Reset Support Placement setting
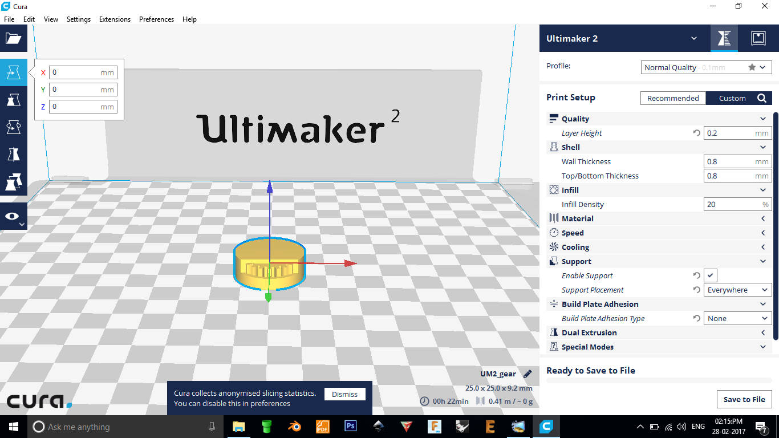The image size is (779, 438). click(x=696, y=290)
